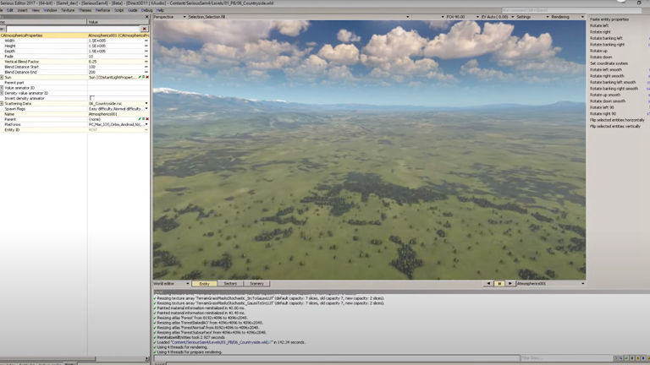This screenshot has height=365, width=650.
Task: Open the Atmospherics001 entity dropdown below viewport
Action: click(x=550, y=284)
